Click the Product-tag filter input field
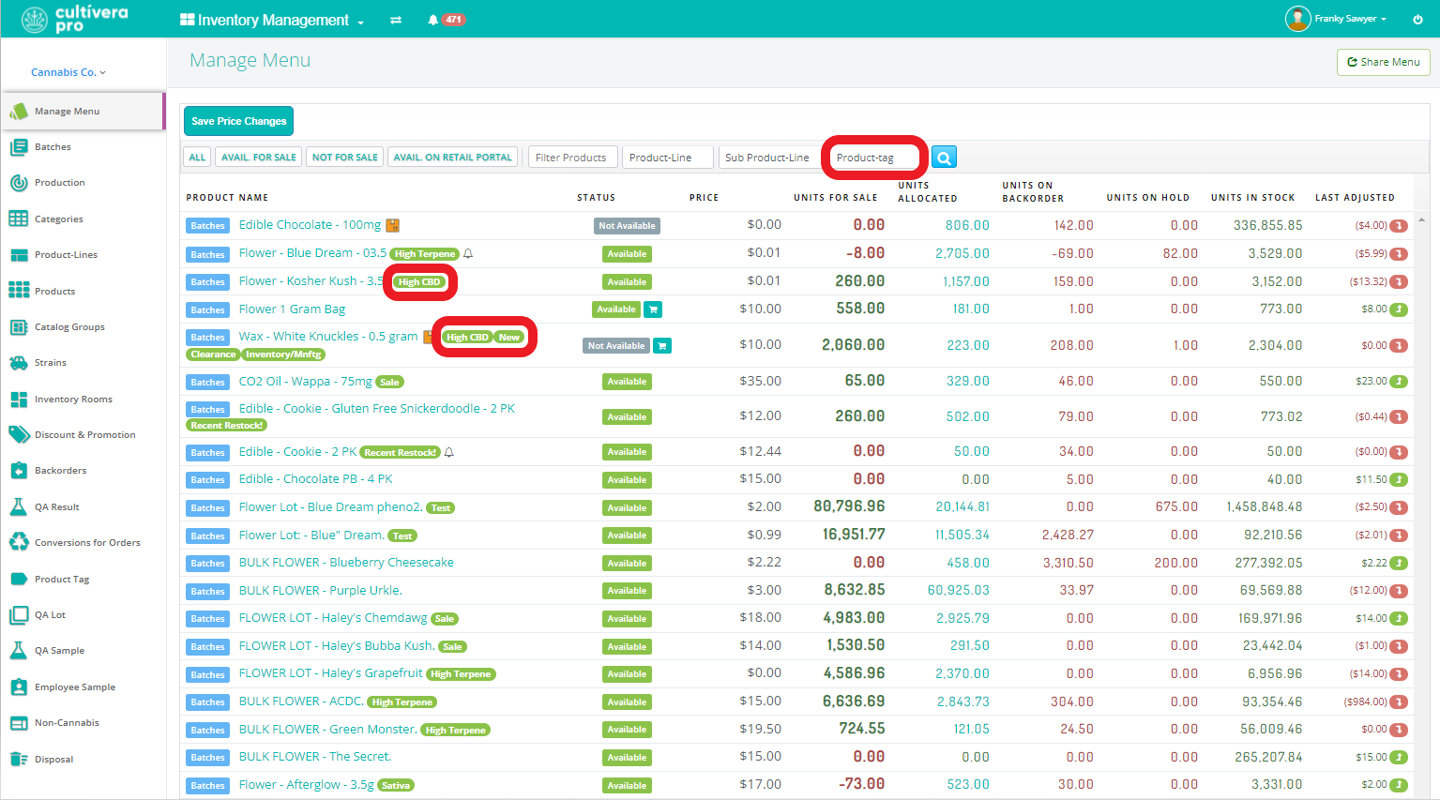The width and height of the screenshot is (1440, 800). click(x=873, y=158)
